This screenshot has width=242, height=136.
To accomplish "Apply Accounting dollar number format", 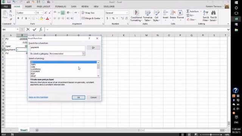I will coord(107,19).
